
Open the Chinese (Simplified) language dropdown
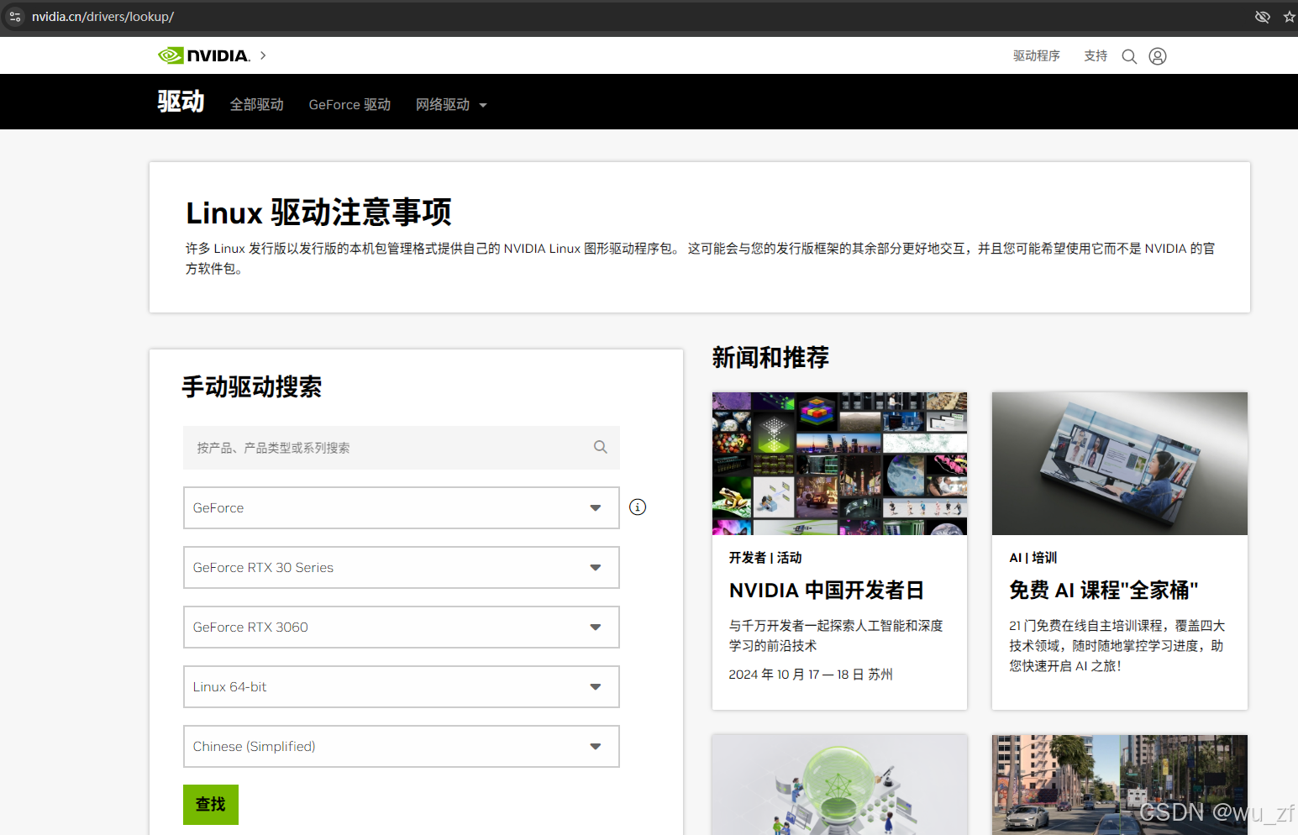[595, 746]
